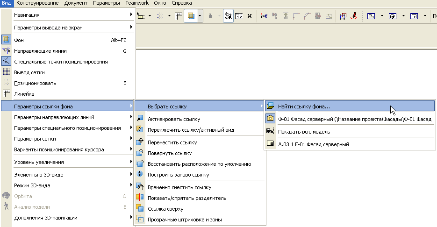The image size is (437, 227).
Task: Choose 'Повернуть ссылку' rotate reference item
Action: click(169, 153)
